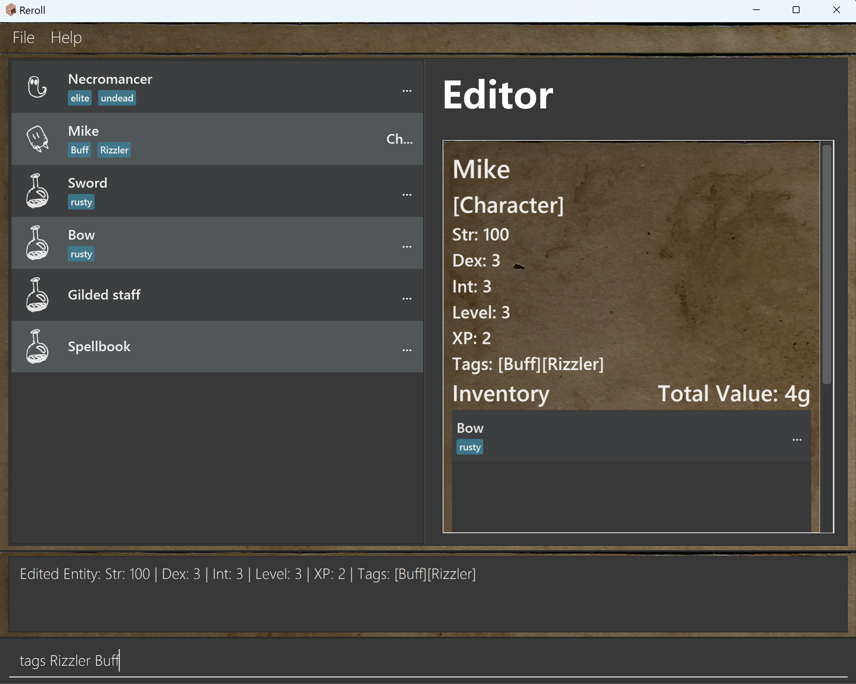Expand the ellipsis on Spellbook row
The image size is (856, 684).
tap(407, 350)
